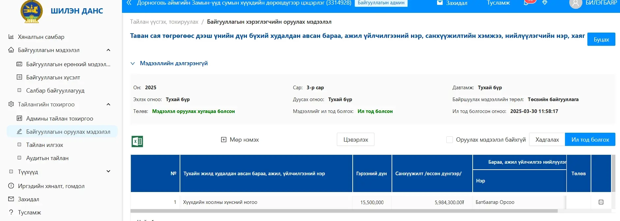
Task: Click the Байгууллагын админ badge
Action: [381, 3]
